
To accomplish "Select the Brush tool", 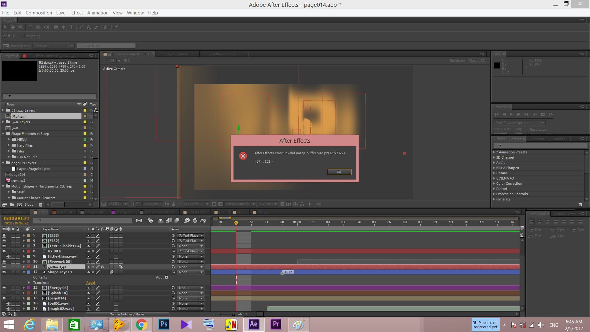I will pyautogui.click(x=81, y=27).
